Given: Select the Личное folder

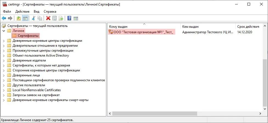Looking at the screenshot, I should (18, 31).
